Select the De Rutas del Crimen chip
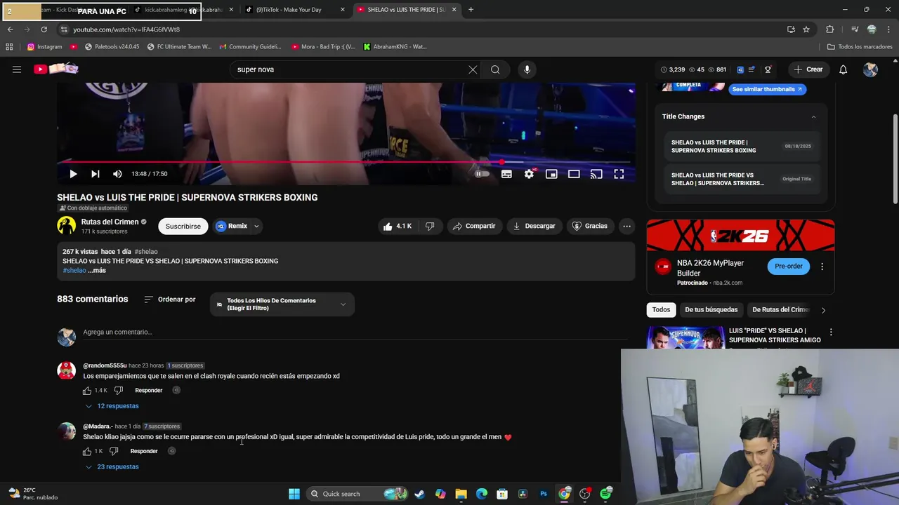The width and height of the screenshot is (899, 505). point(780,309)
